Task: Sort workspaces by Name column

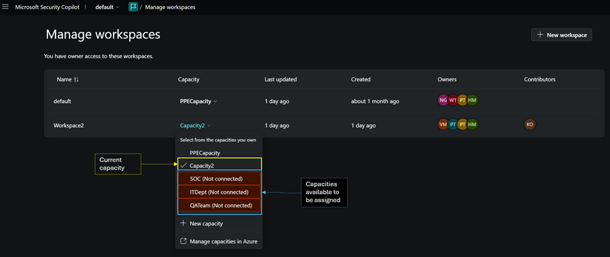Action: [67, 79]
